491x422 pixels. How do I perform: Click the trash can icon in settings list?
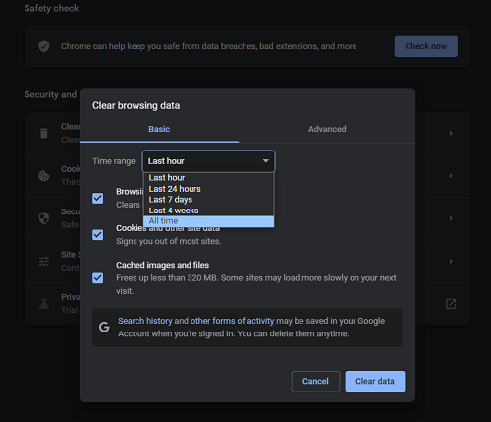coord(44,133)
